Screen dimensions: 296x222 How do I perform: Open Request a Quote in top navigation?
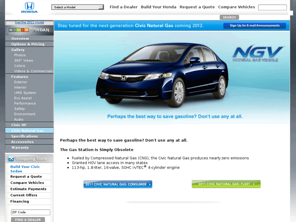pyautogui.click(x=197, y=7)
